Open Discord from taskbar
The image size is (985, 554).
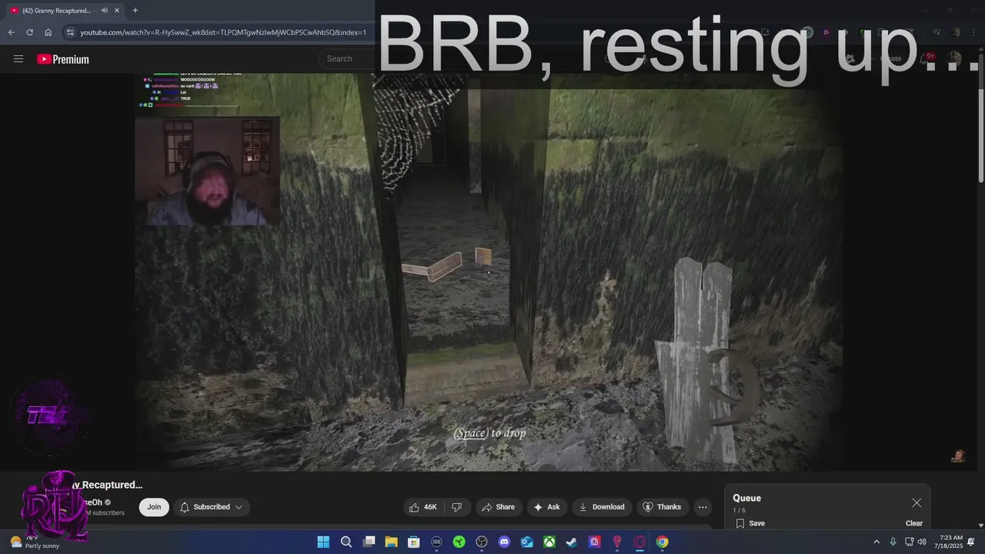click(504, 542)
